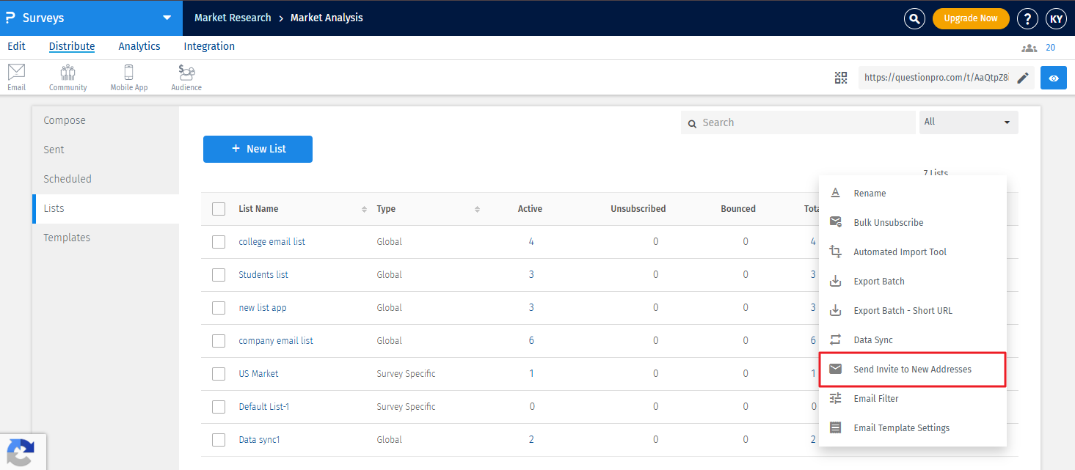This screenshot has height=470, width=1075.
Task: Click the QR code icon
Action: pos(841,78)
